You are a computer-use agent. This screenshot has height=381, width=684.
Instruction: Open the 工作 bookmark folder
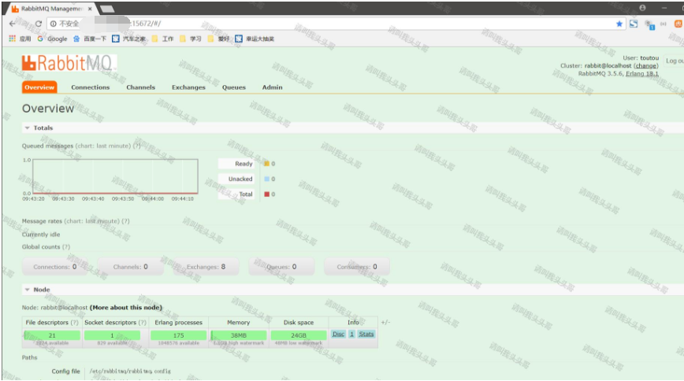(163, 39)
